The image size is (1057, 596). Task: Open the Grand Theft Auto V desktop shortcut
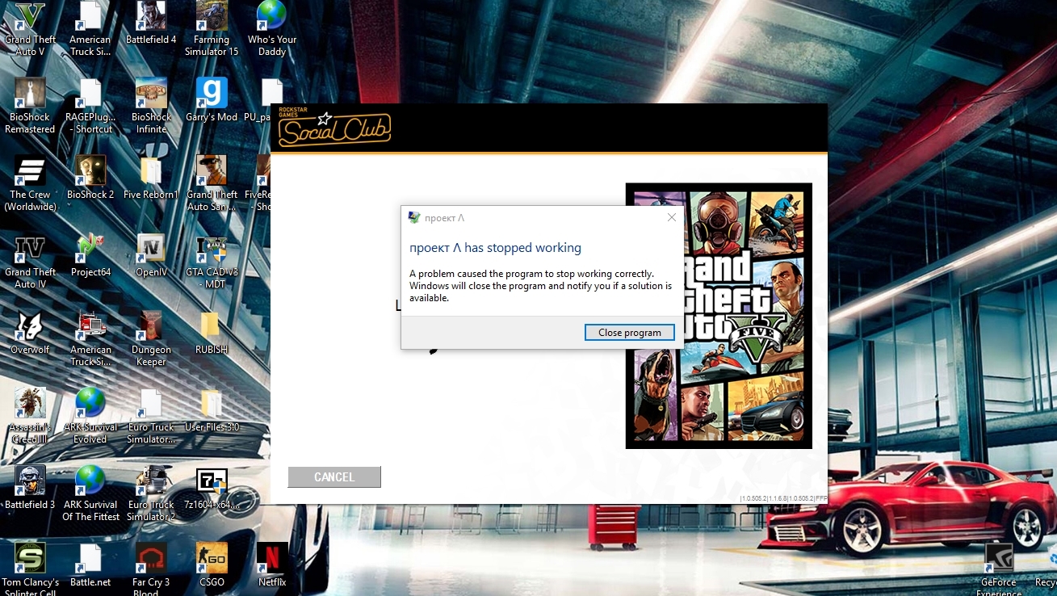30,29
